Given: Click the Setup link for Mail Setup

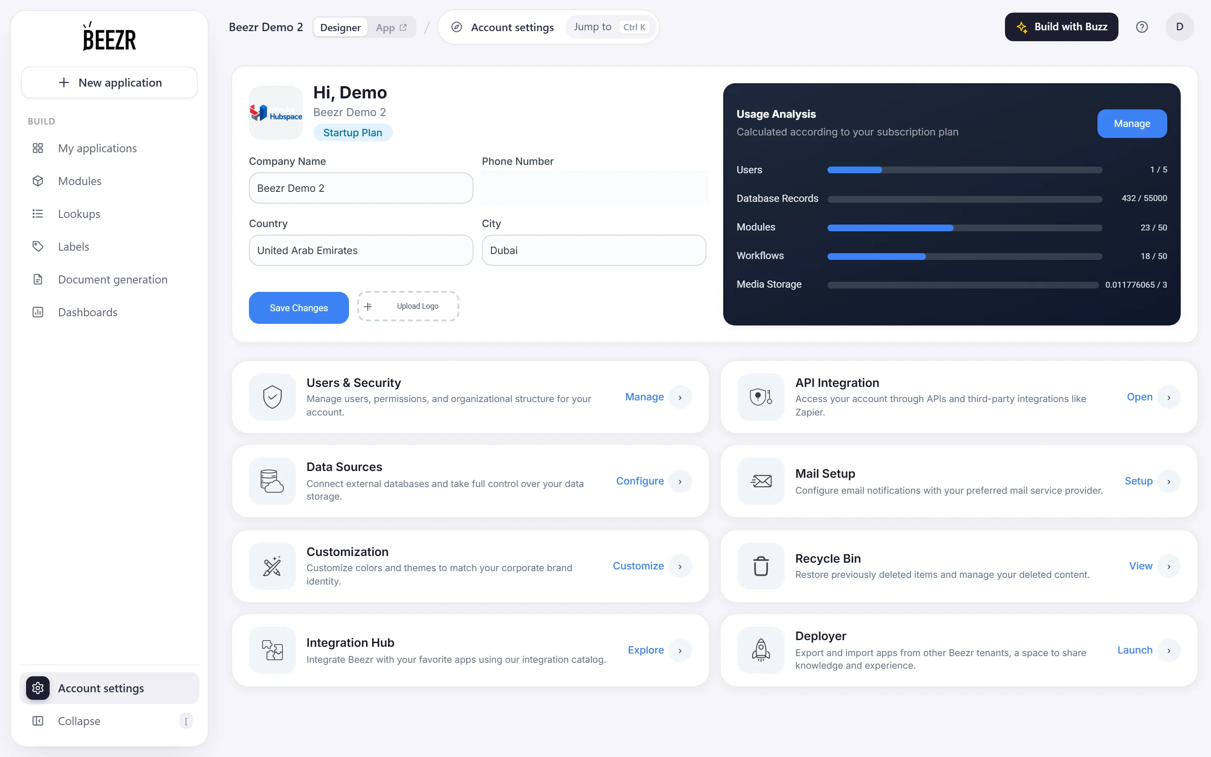Looking at the screenshot, I should coord(1138,481).
